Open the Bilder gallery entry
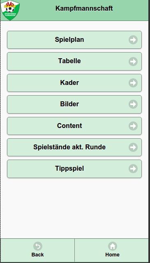150x263 pixels. tap(74, 104)
